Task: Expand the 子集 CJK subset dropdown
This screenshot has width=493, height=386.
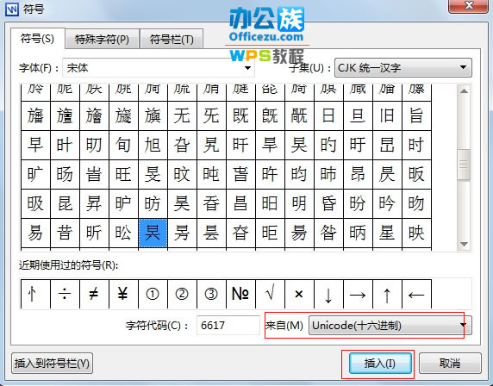Action: [403, 67]
